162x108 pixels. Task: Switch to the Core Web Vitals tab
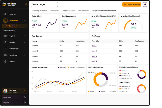click(x=84, y=11)
